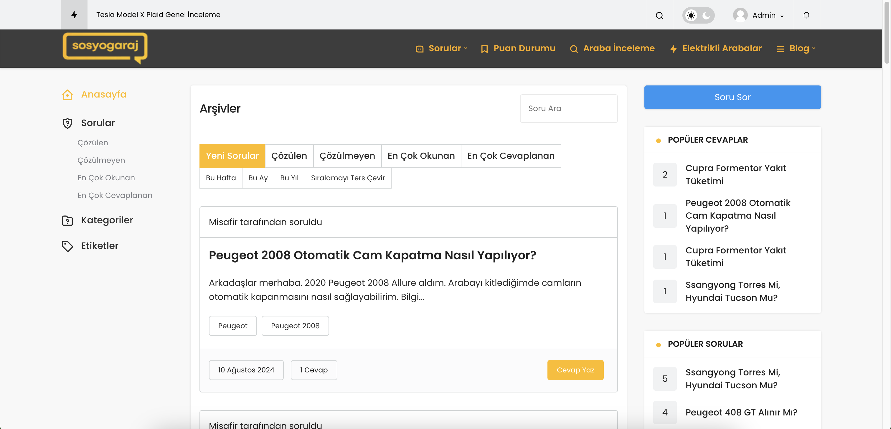Open Ssangyong Torres link in Popüler Cevaplar
Image resolution: width=891 pixels, height=429 pixels.
[x=732, y=291]
